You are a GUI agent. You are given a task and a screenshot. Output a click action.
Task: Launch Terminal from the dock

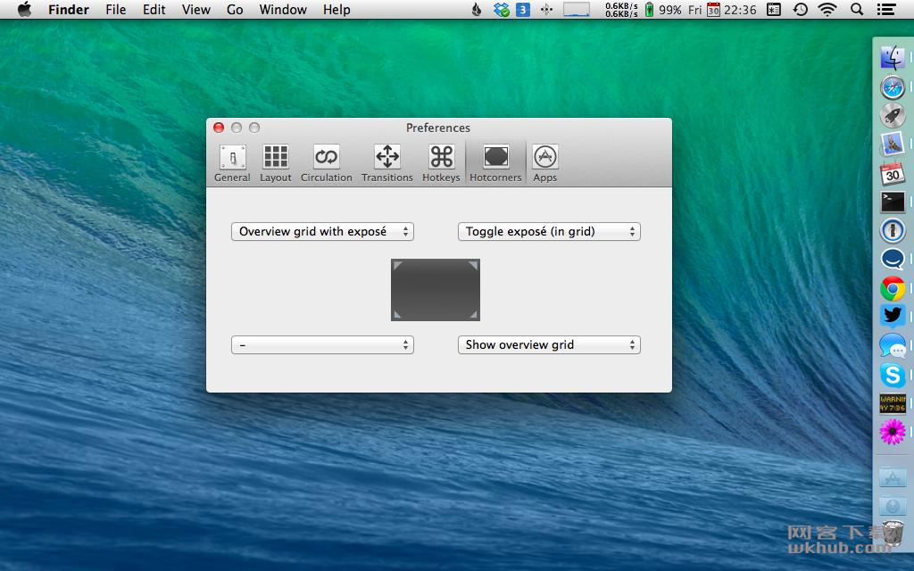(893, 202)
